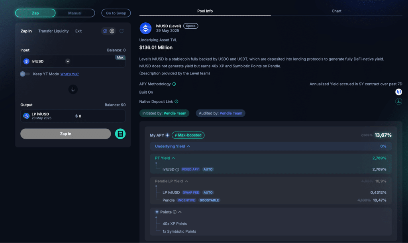
Task: Open the What's this? link
Action: pos(69,74)
